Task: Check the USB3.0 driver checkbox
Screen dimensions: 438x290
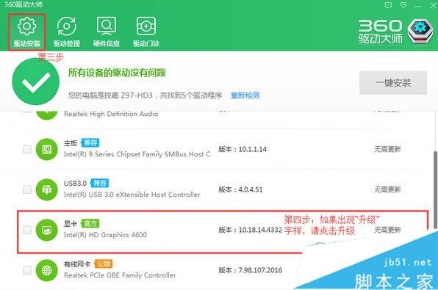Action: click(x=27, y=189)
